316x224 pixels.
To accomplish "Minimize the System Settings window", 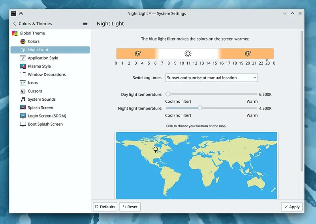I will tap(285, 13).
